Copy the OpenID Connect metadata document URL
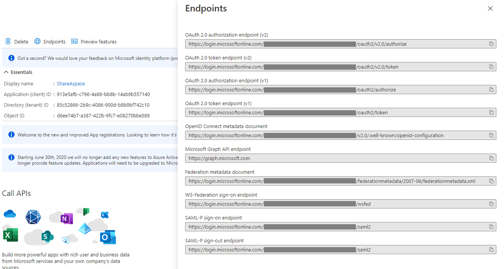504x269 pixels. click(491, 135)
